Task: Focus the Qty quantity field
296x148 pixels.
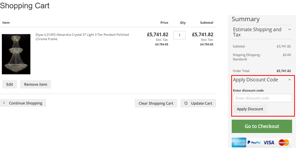Action: click(179, 35)
